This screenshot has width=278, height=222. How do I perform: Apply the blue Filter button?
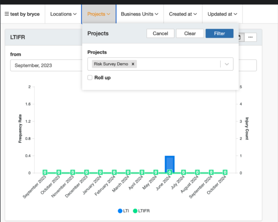click(219, 33)
